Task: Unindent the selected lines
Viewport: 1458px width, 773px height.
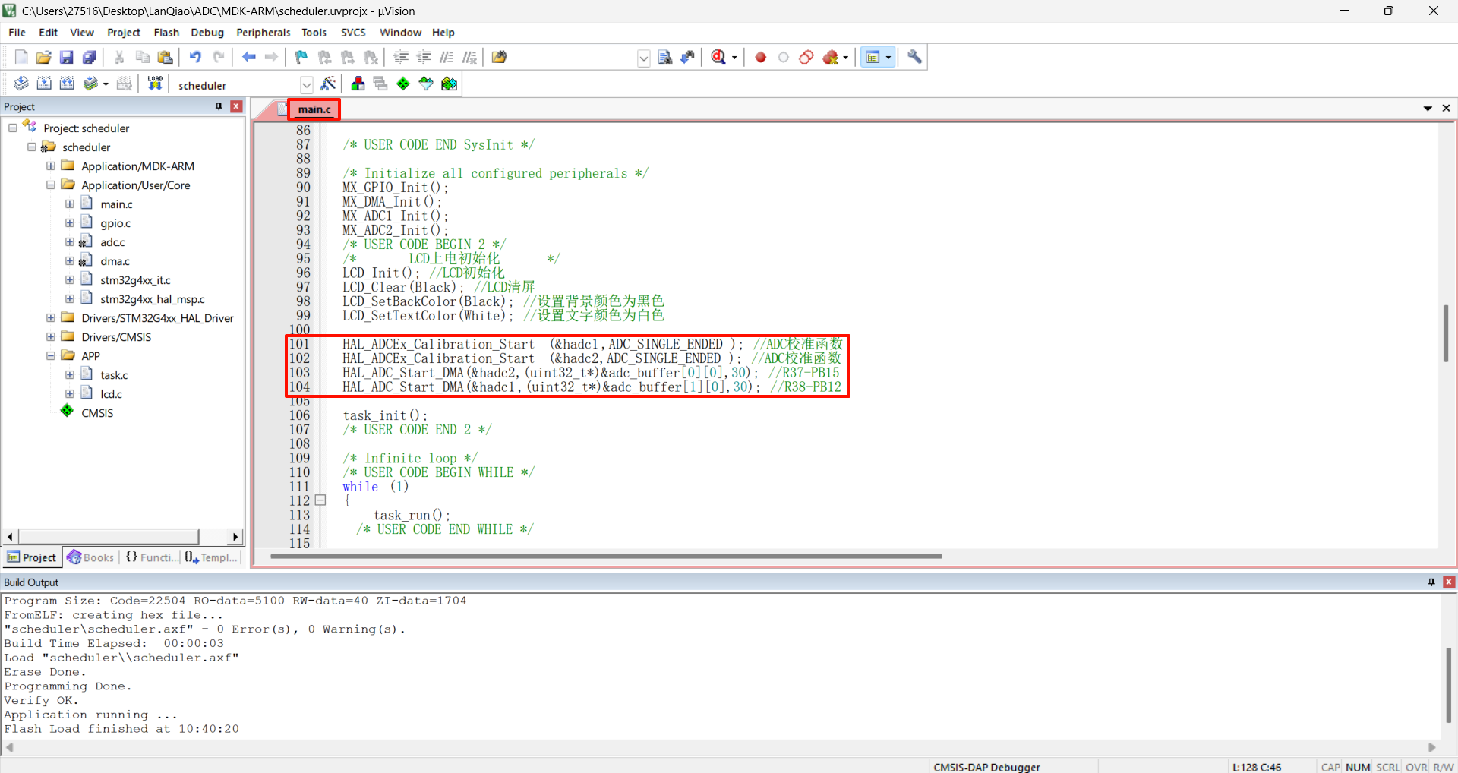Action: click(424, 57)
